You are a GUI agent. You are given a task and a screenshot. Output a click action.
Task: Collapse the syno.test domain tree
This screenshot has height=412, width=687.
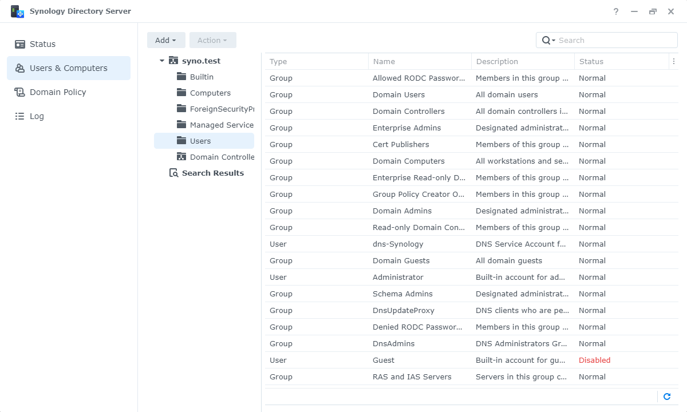(161, 60)
